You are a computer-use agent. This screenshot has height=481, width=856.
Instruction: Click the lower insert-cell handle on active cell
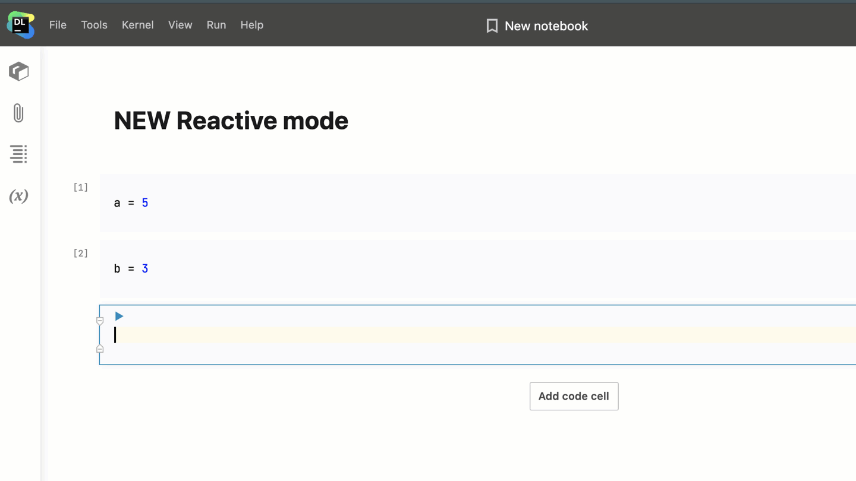(100, 349)
